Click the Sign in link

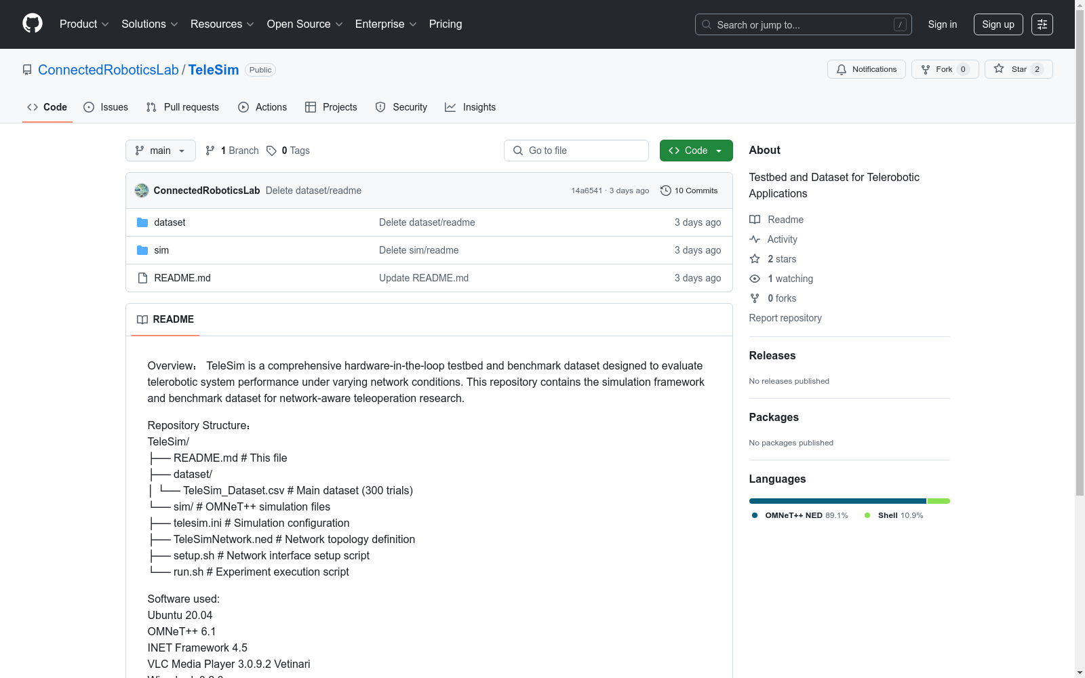tap(943, 24)
